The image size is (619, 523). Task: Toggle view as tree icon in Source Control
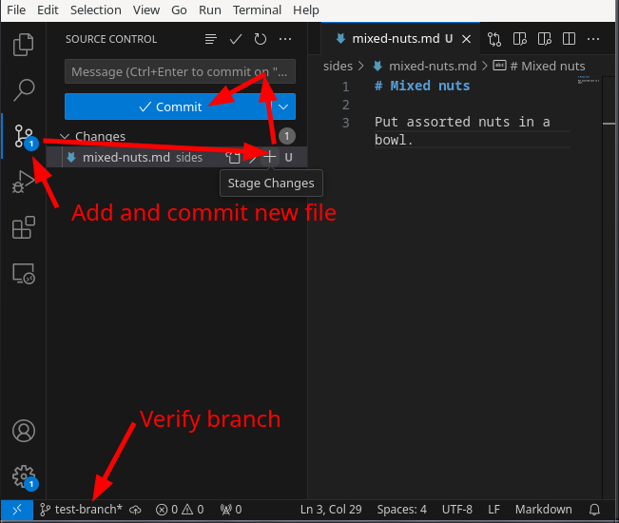click(211, 39)
